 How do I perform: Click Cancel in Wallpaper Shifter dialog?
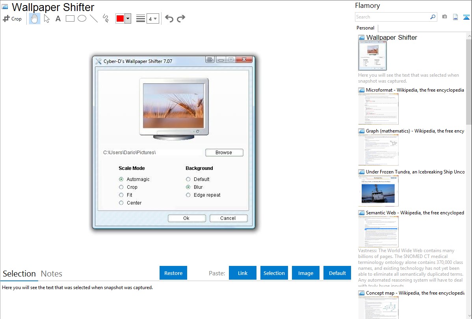tap(228, 218)
